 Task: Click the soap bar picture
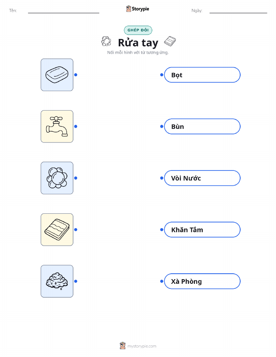coord(57,75)
